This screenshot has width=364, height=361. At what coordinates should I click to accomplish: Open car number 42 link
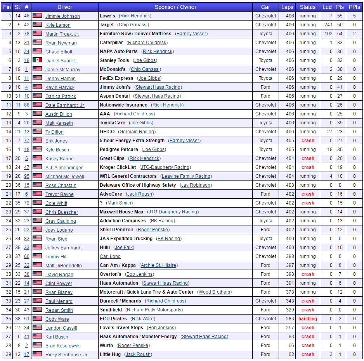[x=27, y=24]
